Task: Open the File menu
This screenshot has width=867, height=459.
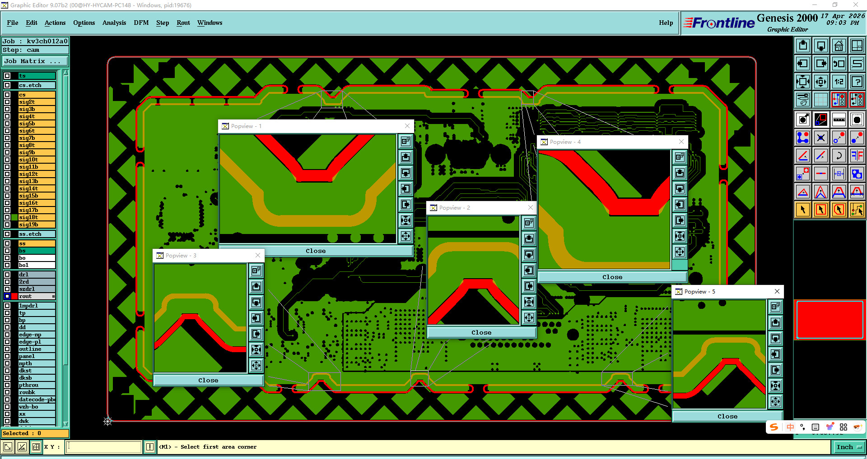Action: coord(13,23)
